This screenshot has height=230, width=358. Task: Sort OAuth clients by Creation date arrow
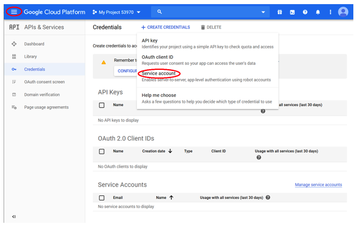click(x=170, y=151)
